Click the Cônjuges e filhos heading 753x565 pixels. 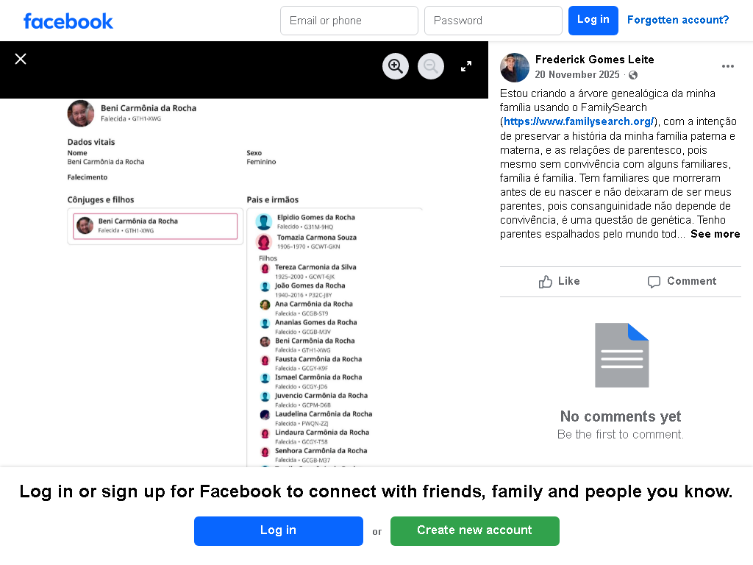[x=101, y=200]
